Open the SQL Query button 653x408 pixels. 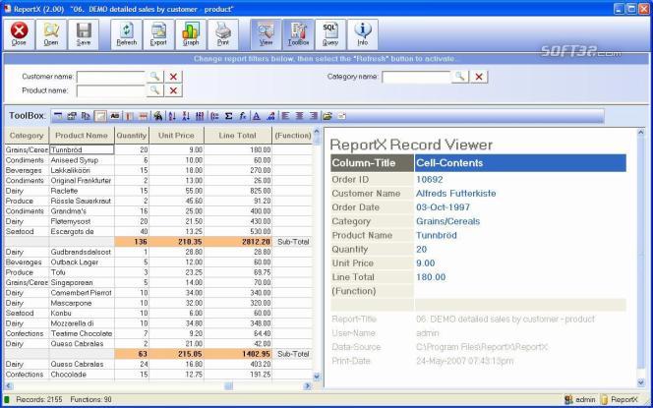click(330, 34)
